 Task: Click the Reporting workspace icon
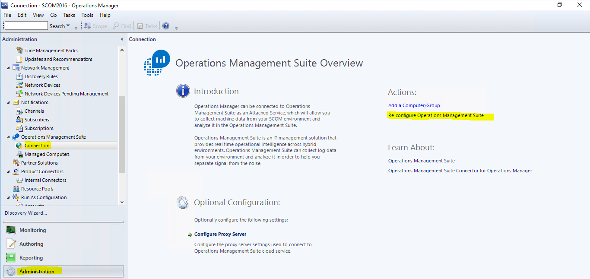pyautogui.click(x=11, y=258)
